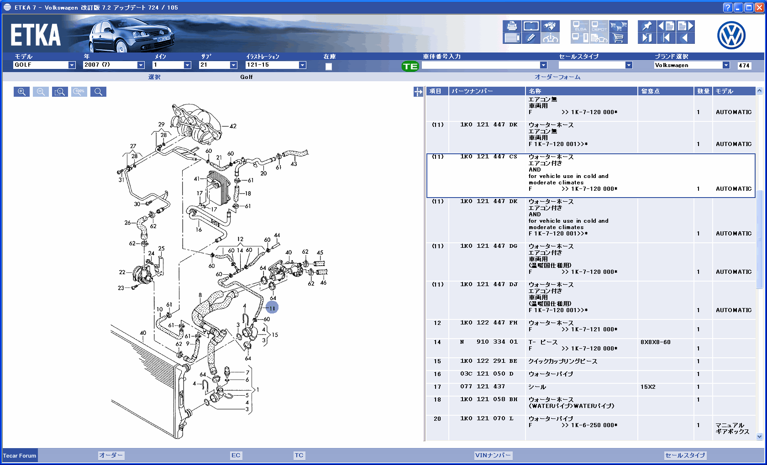
Task: Open the single shopping cart icon
Action: point(618,38)
